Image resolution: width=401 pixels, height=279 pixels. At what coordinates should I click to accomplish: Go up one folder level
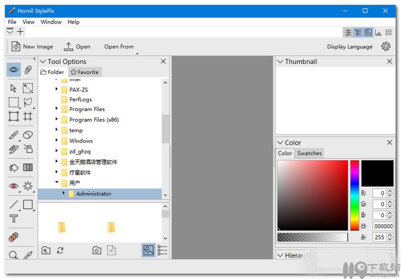[x=46, y=250]
